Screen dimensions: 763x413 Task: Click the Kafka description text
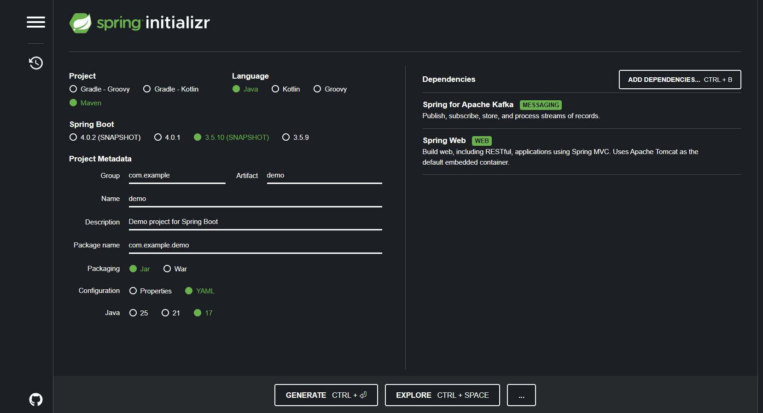click(x=511, y=116)
